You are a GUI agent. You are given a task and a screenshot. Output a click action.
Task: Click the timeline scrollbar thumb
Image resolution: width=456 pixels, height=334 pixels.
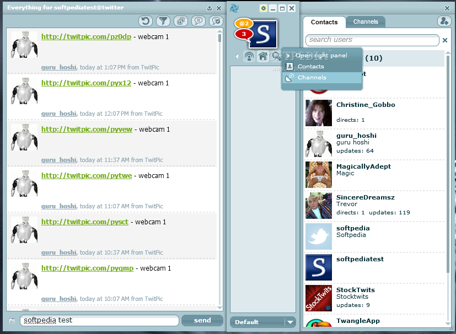tap(220, 38)
